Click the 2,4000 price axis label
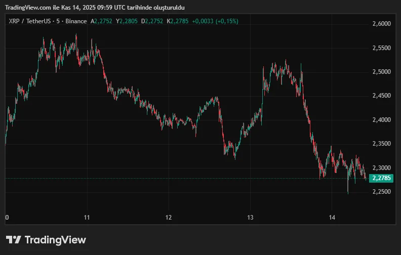The width and height of the screenshot is (401, 255). tap(381, 120)
